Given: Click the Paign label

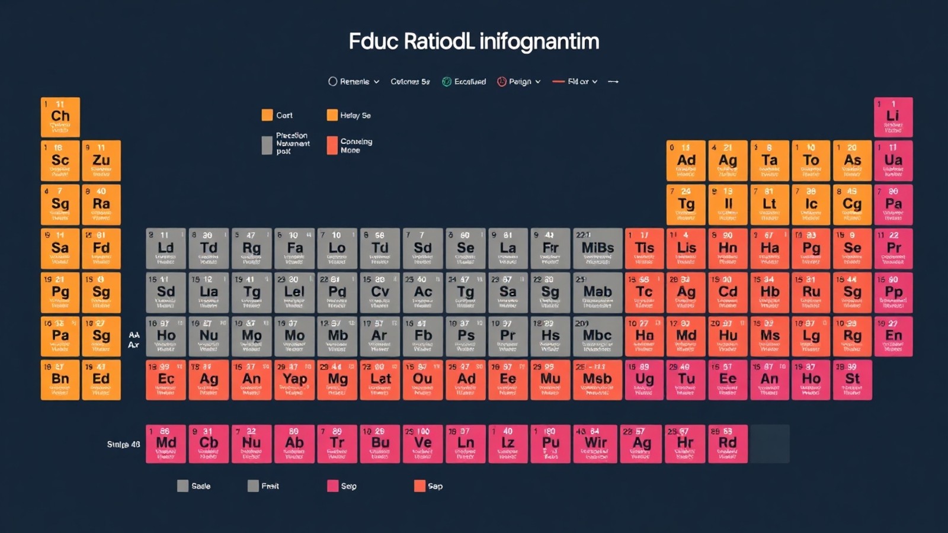Looking at the screenshot, I should pos(520,82).
